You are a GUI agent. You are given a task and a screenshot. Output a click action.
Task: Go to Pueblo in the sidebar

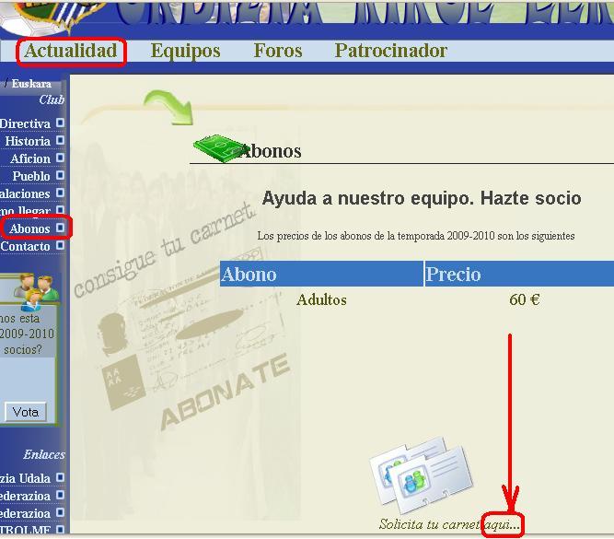coord(31,176)
